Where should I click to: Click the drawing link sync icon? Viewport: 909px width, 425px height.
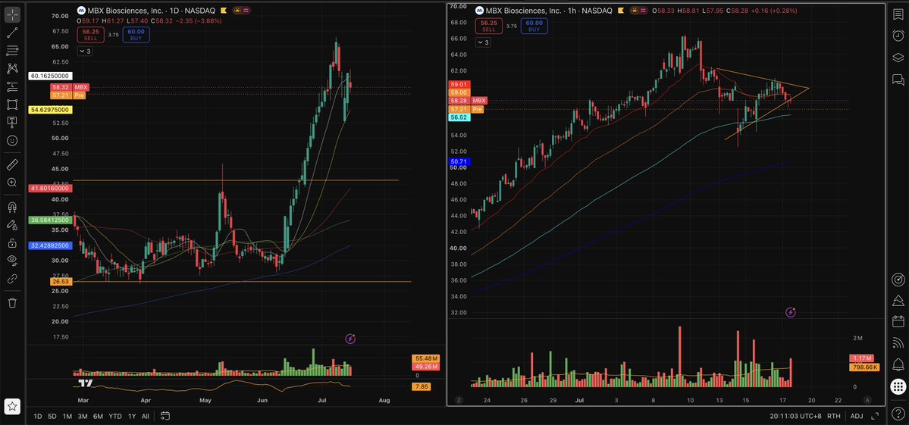tap(12, 279)
